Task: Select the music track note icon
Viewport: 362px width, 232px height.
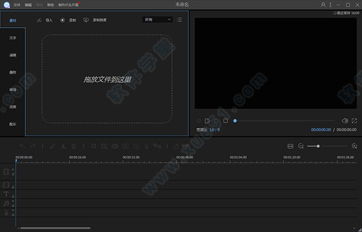Action: (x=6, y=204)
